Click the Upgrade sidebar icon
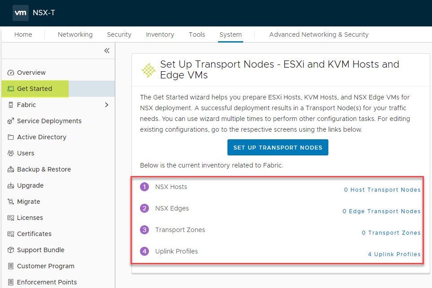Viewport: 432px width, 288px height. [10, 185]
